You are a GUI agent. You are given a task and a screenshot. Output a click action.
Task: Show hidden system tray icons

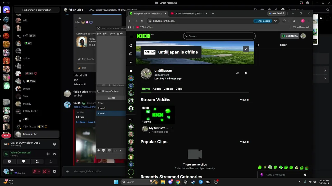point(300,182)
